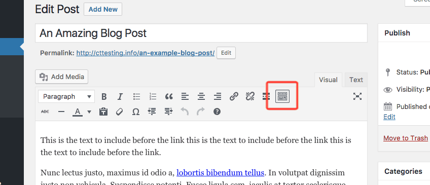Remove link with unlink icon

pos(250,96)
